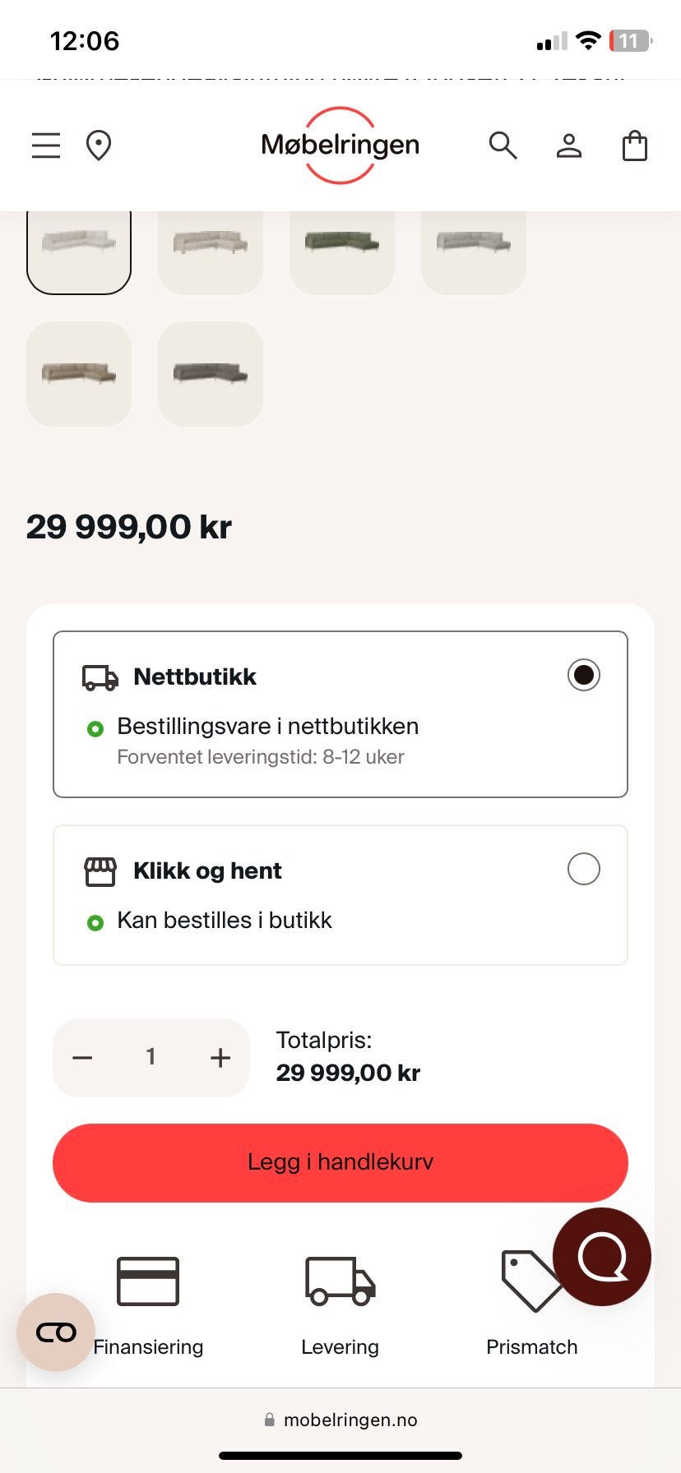681x1473 pixels.
Task: Select the Nettbutikk radio button
Action: pyautogui.click(x=583, y=675)
